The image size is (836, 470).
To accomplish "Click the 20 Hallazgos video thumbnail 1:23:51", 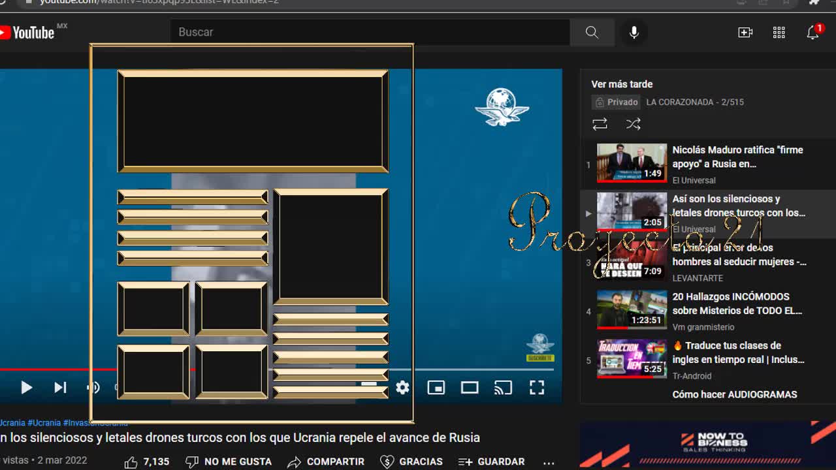I will click(632, 309).
